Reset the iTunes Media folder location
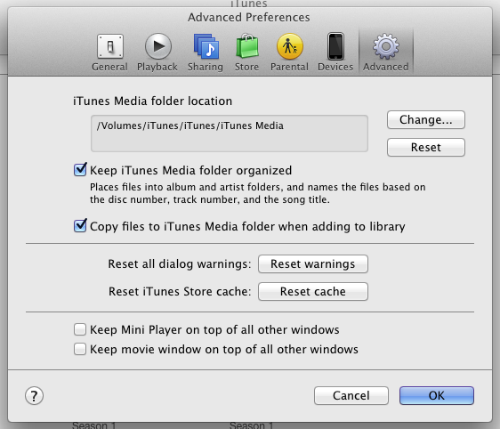500x429 pixels. [x=426, y=148]
